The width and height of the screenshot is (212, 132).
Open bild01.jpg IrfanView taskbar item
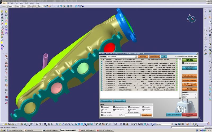point(105,130)
